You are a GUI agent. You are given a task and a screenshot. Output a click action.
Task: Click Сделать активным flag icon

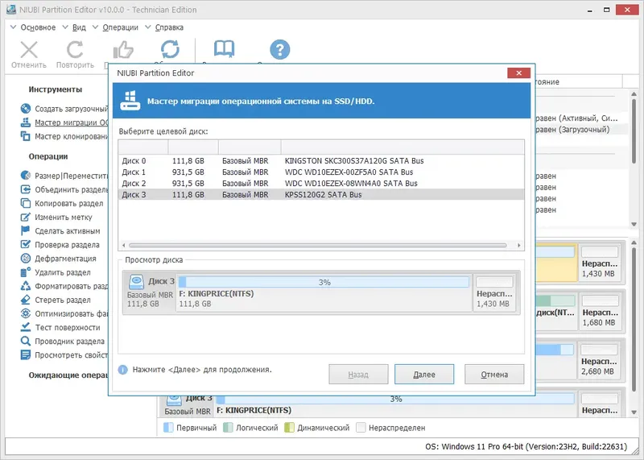26,230
